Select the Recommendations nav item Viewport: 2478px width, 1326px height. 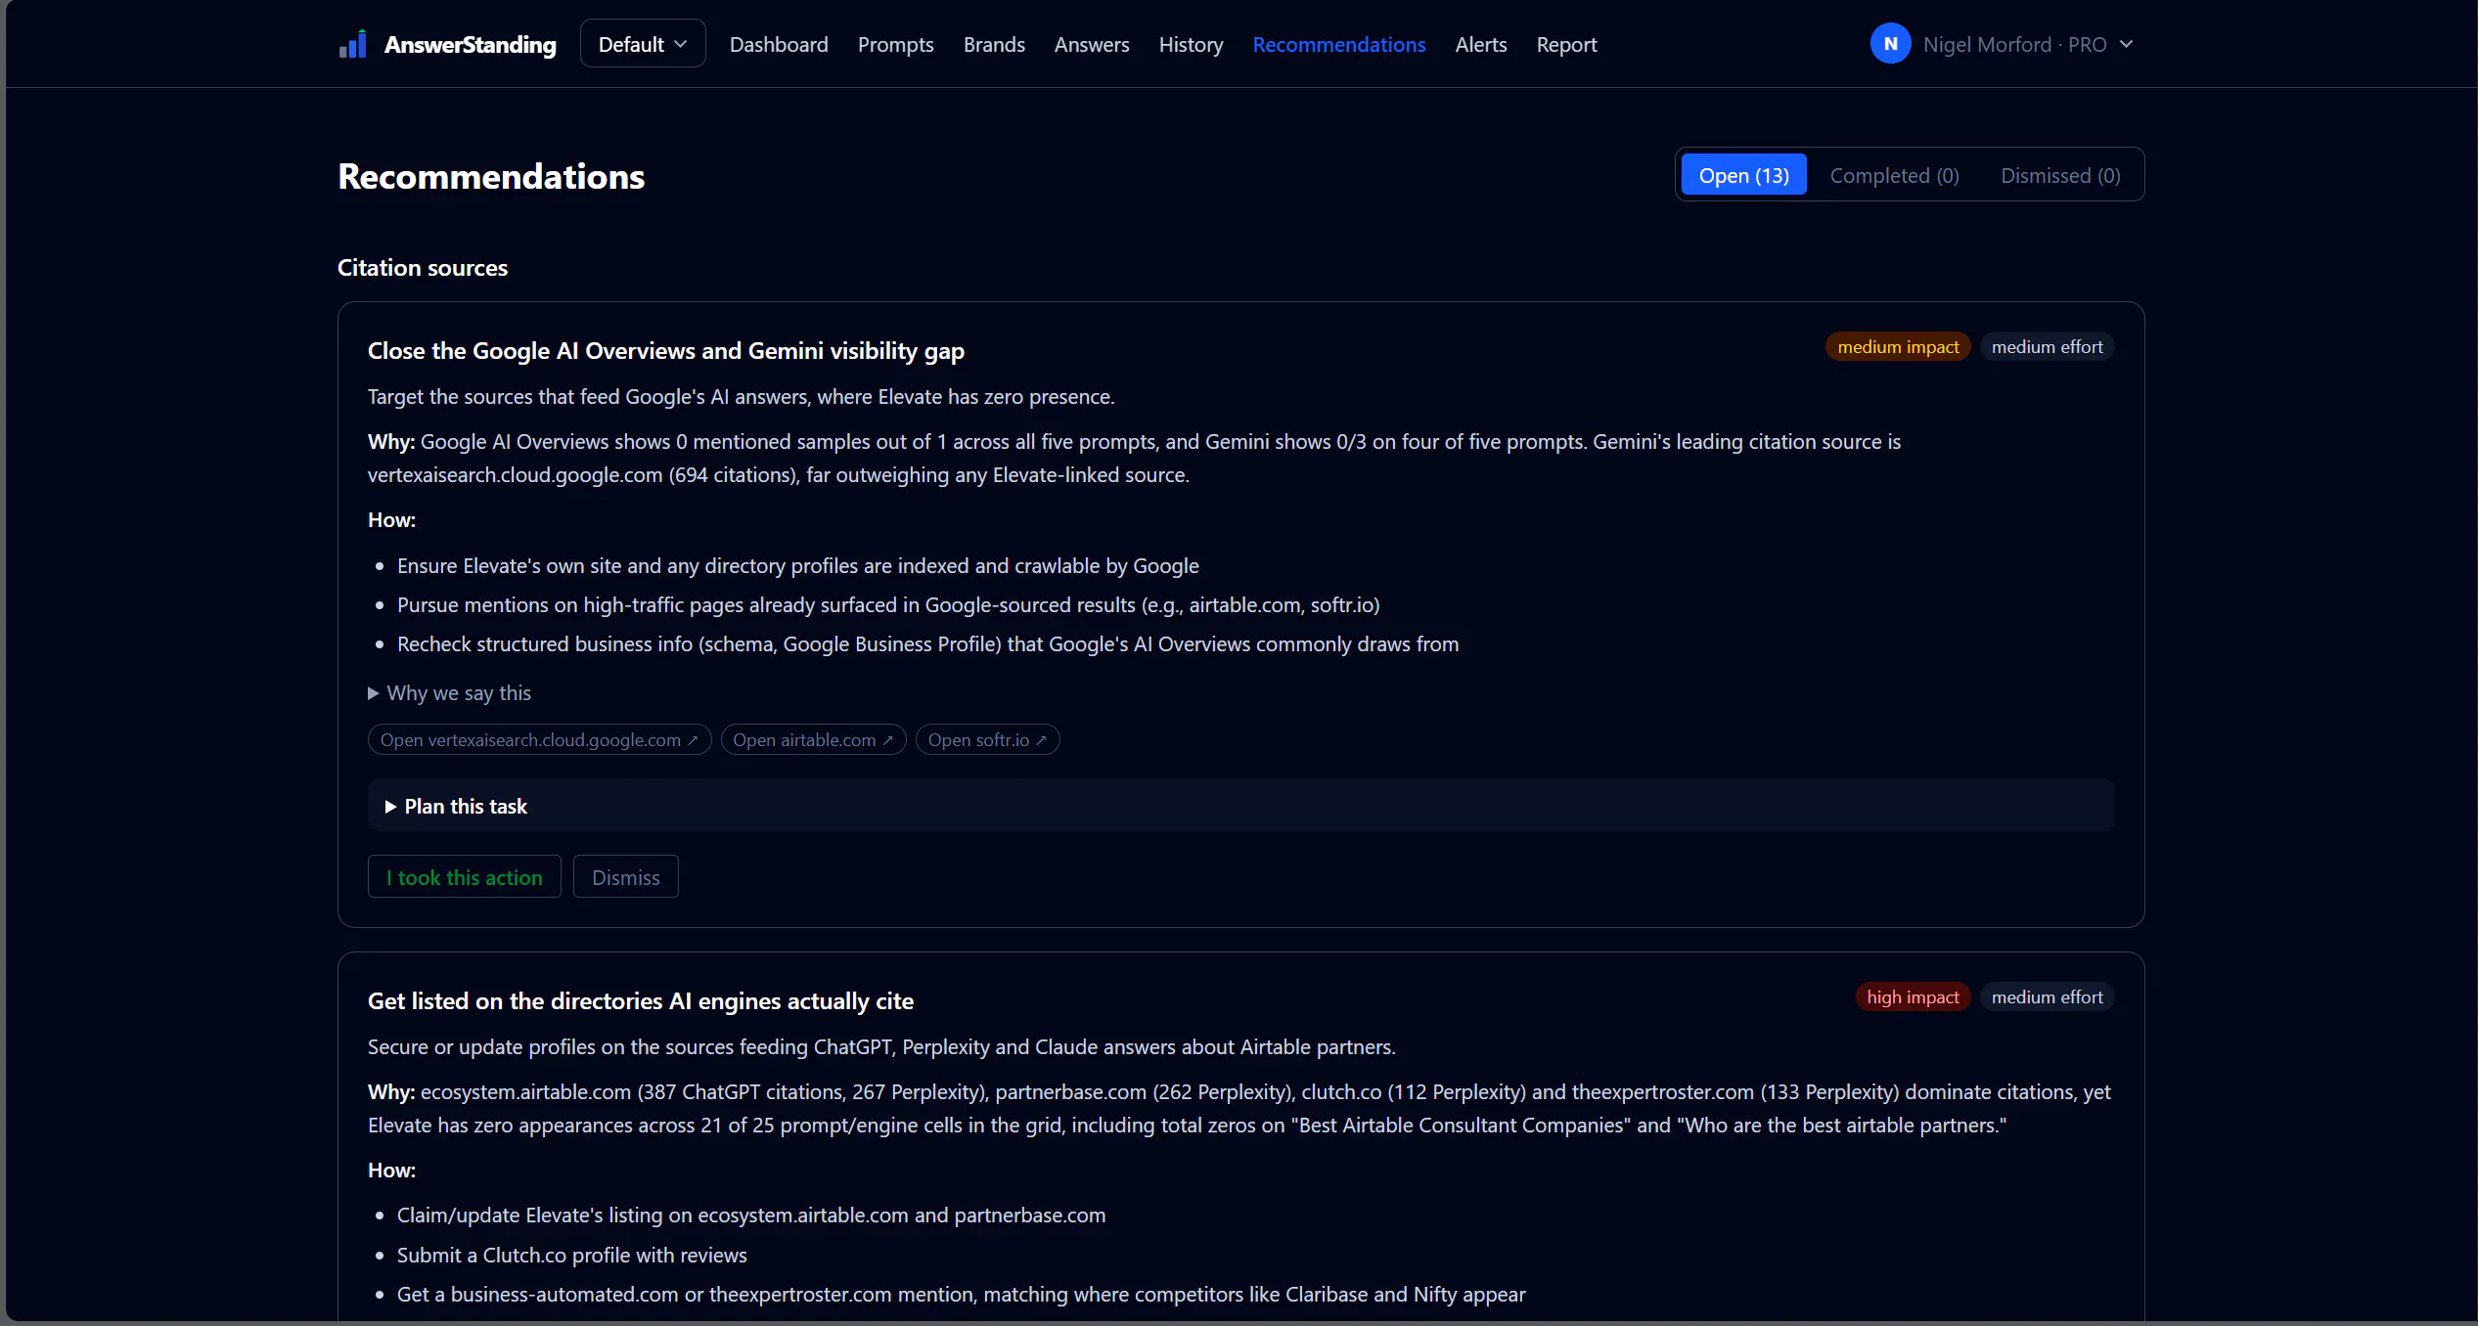[x=1339, y=44]
